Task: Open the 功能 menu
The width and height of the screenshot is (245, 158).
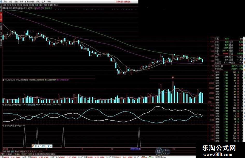Action: tap(10, 2)
